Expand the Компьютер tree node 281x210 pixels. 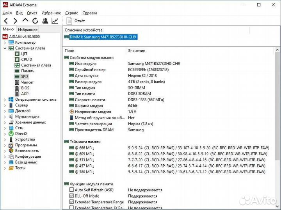5,43
